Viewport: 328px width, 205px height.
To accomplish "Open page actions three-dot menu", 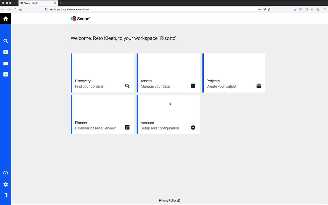I will 259,9.
